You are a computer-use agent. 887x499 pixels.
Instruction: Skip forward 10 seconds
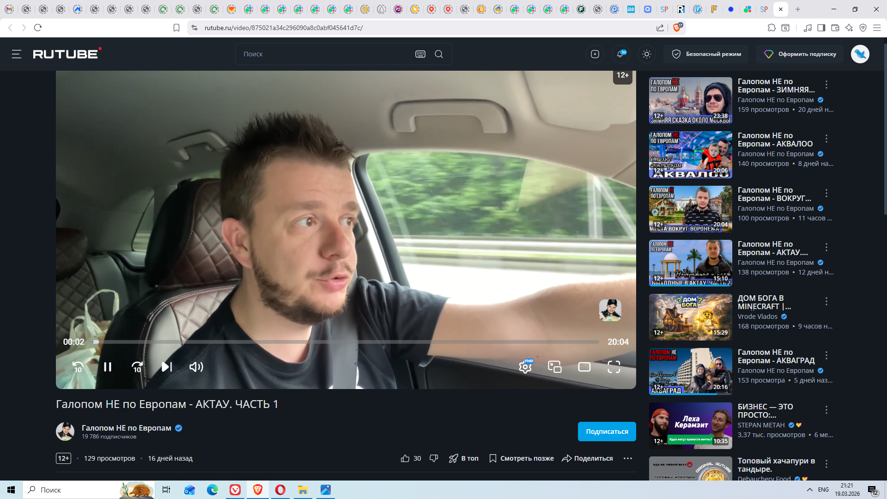[137, 367]
